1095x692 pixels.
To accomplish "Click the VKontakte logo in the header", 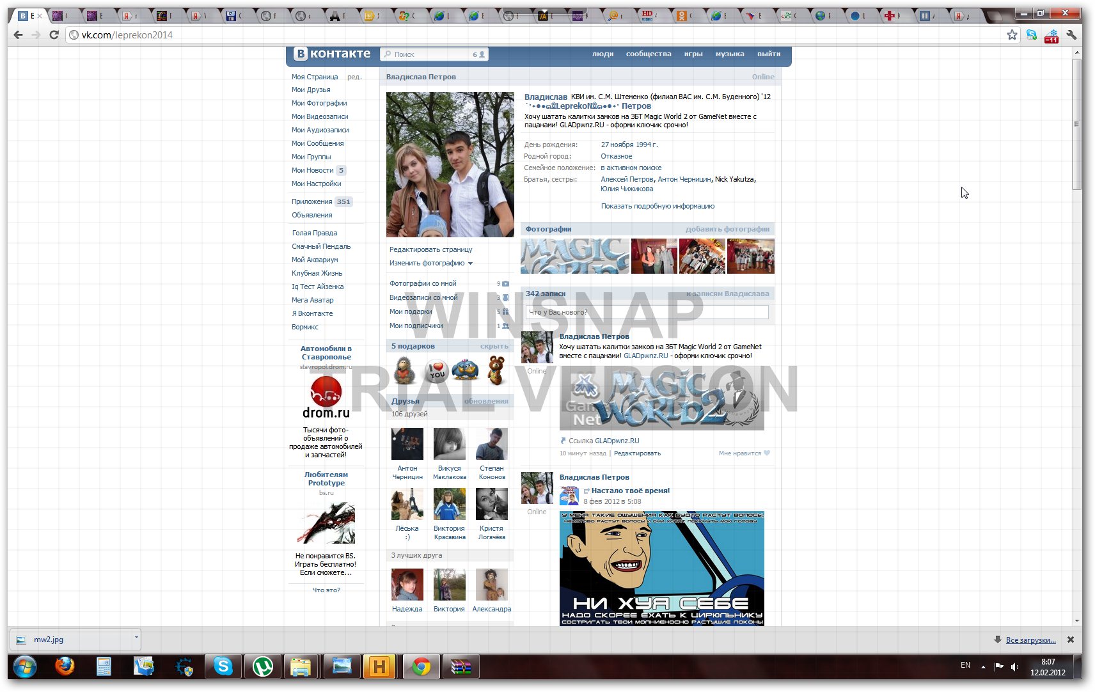I will pyautogui.click(x=332, y=54).
